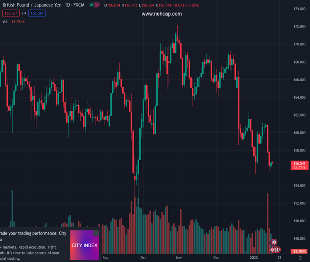Click the 172.000 level on price scale

click(x=299, y=27)
